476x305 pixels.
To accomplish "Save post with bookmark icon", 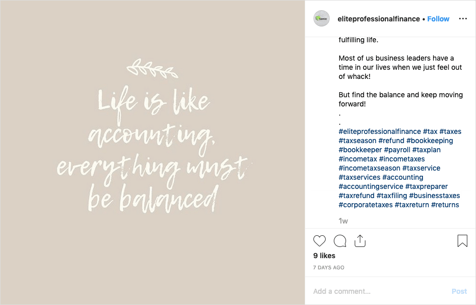I will click(462, 241).
